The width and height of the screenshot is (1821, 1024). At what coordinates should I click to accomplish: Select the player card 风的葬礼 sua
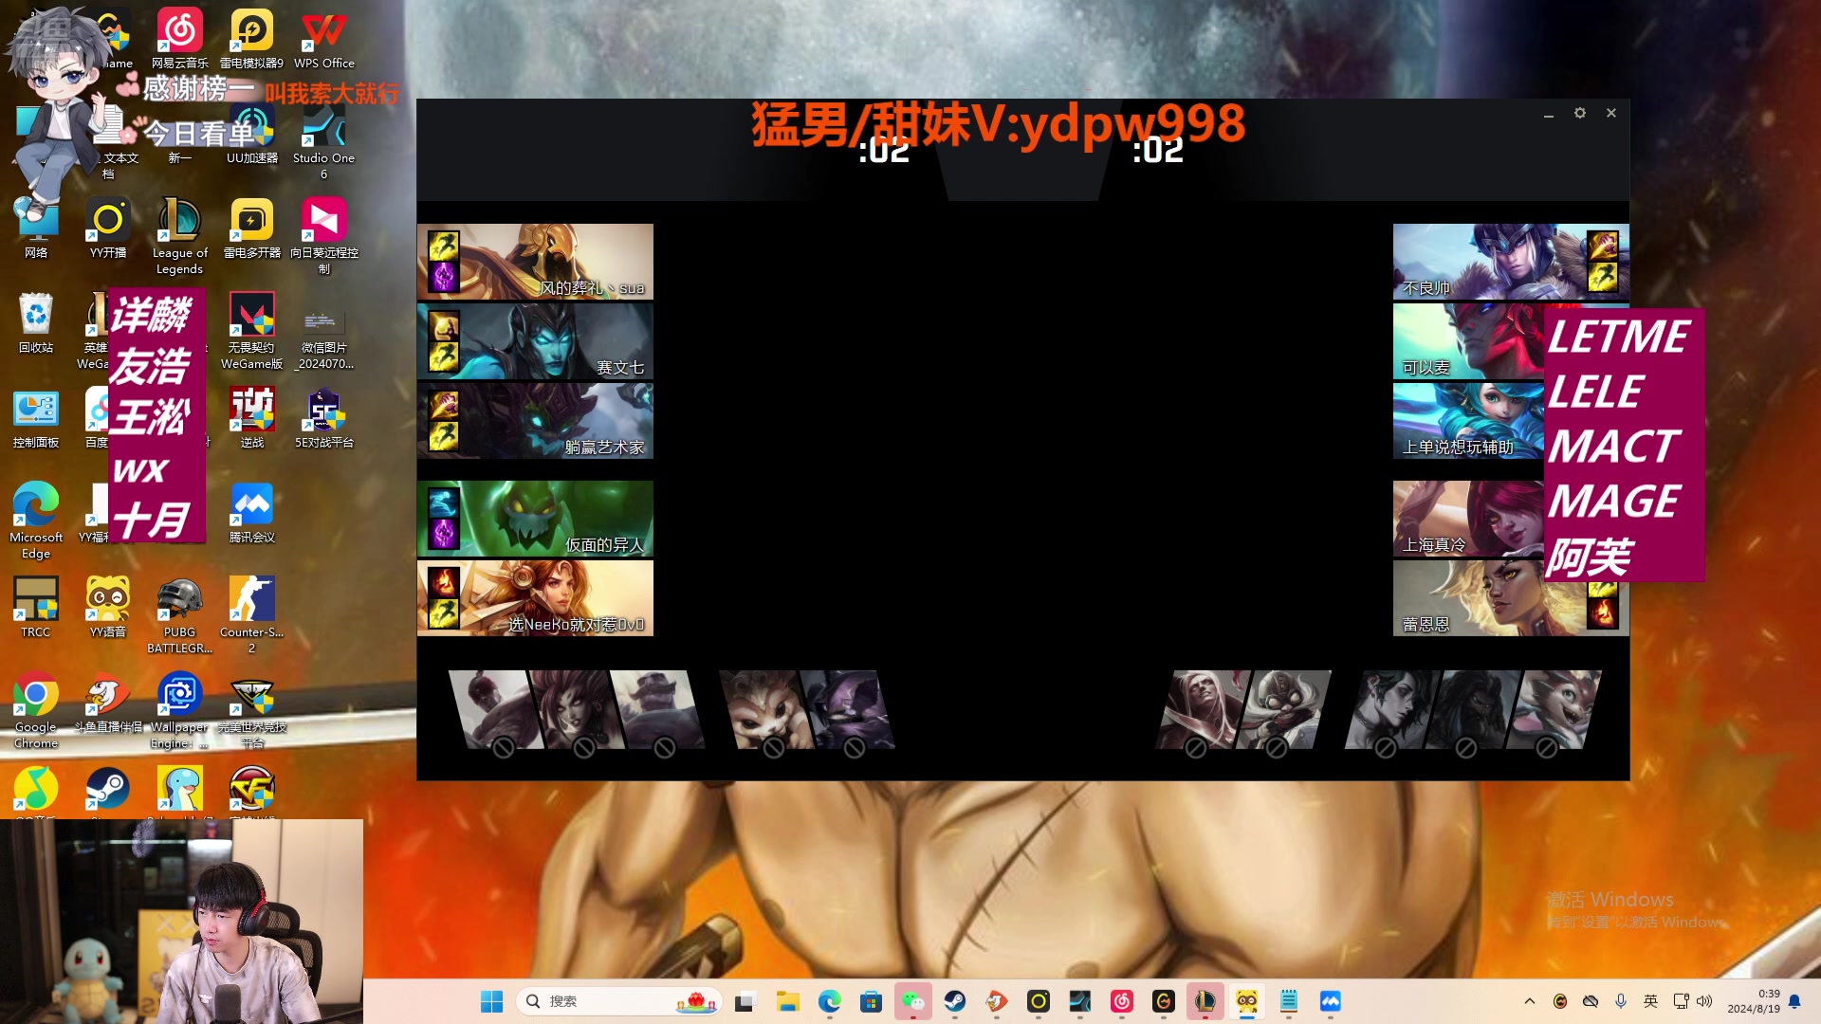point(535,262)
